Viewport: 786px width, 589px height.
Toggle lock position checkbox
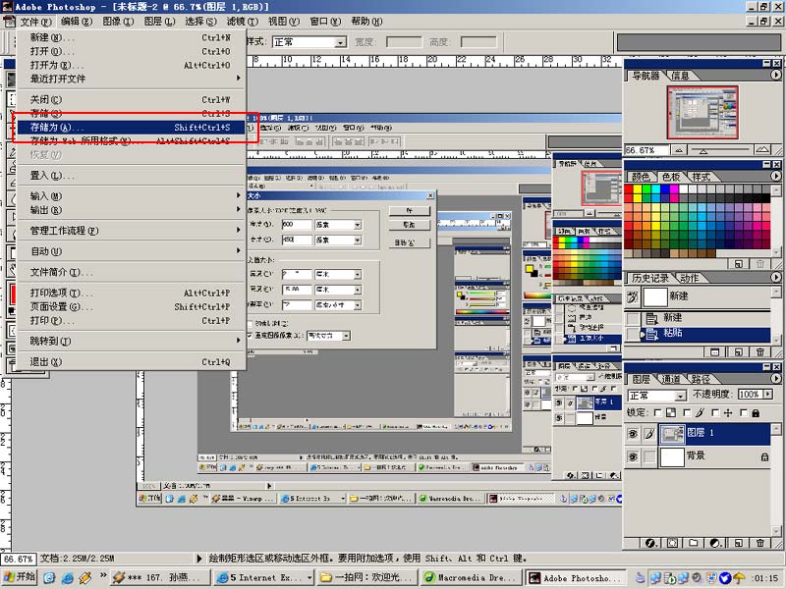click(x=715, y=412)
